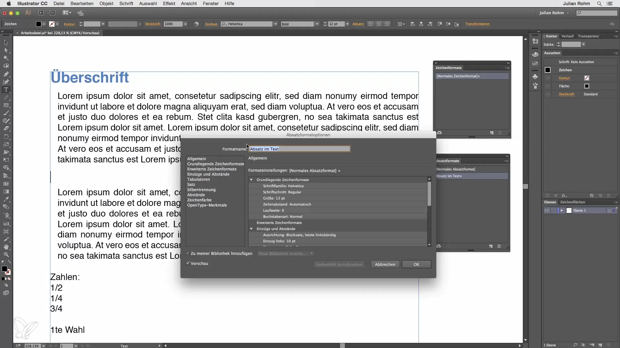Toggle visibility of Deckkraft appearance row
The width and height of the screenshot is (620, 348).
click(x=548, y=94)
